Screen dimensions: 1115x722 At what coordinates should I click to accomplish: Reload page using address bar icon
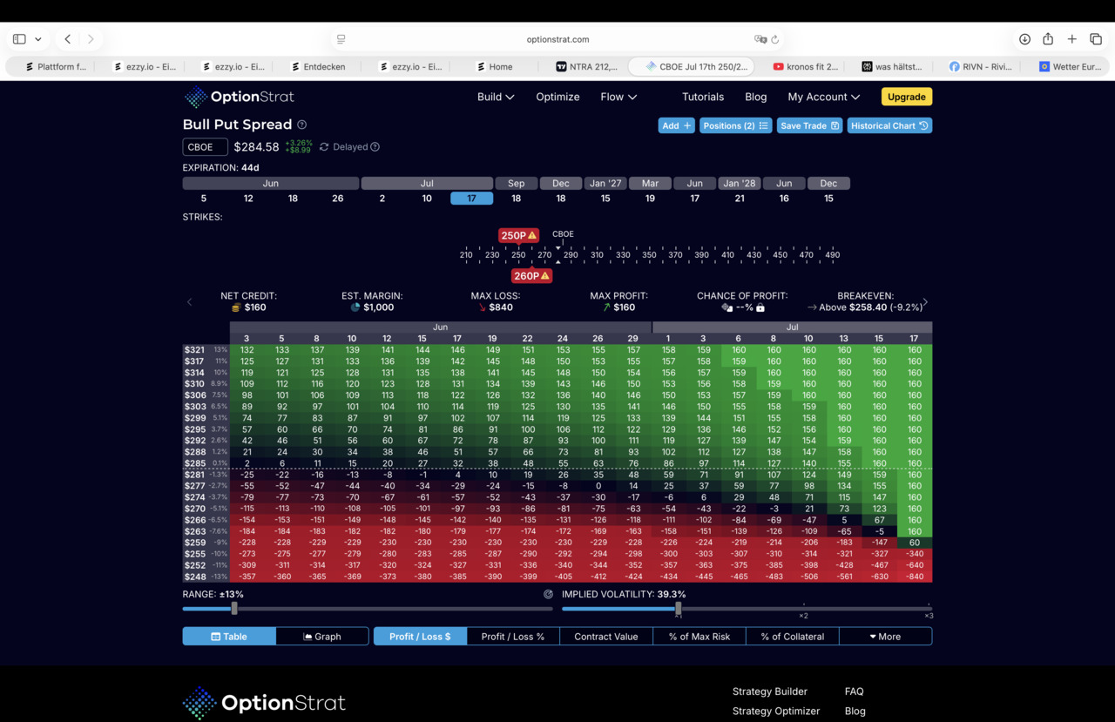click(x=775, y=39)
